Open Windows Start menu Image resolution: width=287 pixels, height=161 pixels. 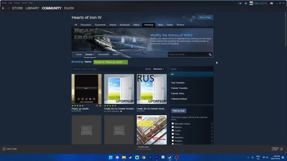(x=111, y=157)
